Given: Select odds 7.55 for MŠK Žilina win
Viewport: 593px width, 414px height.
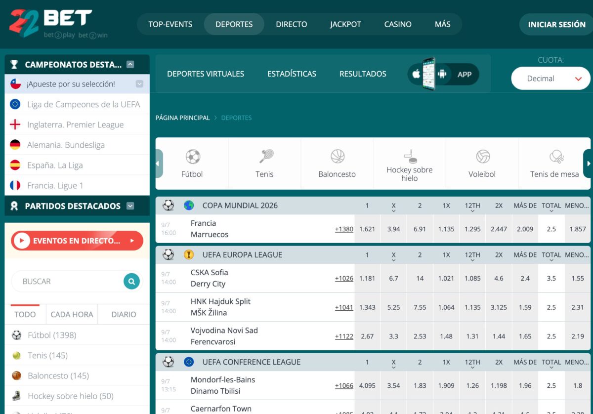Looking at the screenshot, I should 420,307.
